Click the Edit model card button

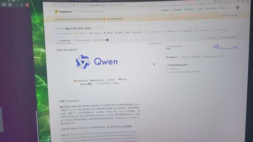(x=155, y=43)
